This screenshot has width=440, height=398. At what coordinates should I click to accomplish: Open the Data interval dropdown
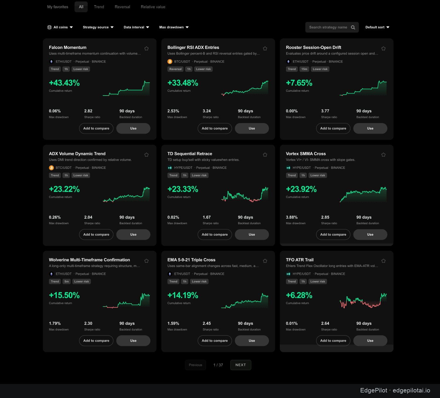tap(136, 27)
